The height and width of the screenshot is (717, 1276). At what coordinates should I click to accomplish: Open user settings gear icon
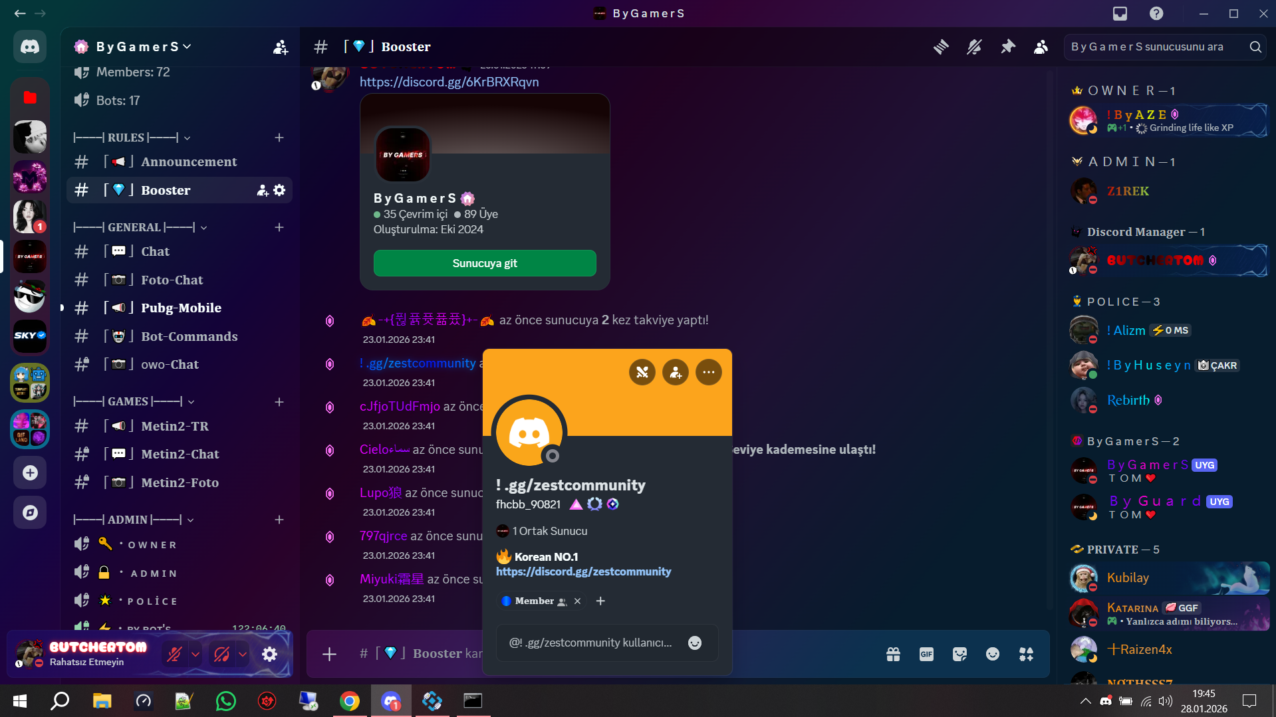coord(269,655)
